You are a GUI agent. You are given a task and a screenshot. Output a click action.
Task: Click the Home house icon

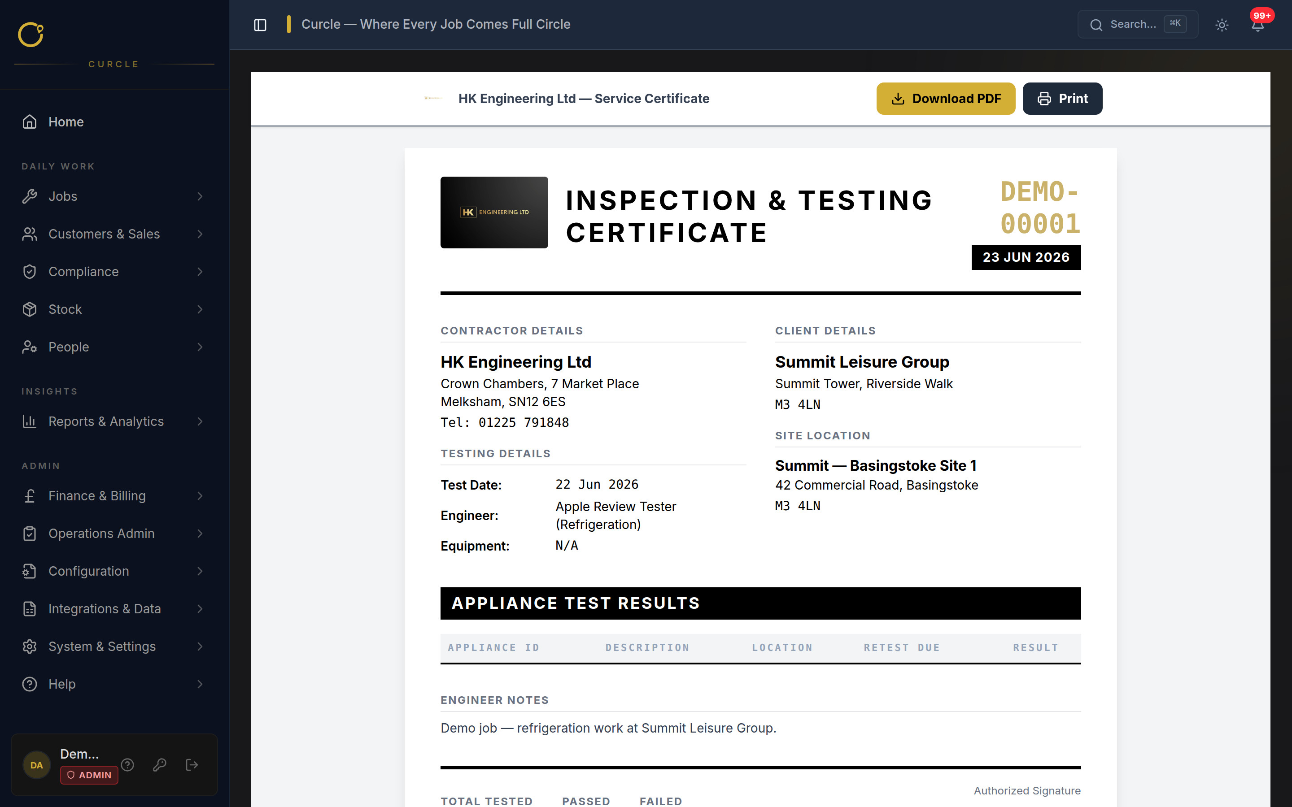pyautogui.click(x=29, y=121)
